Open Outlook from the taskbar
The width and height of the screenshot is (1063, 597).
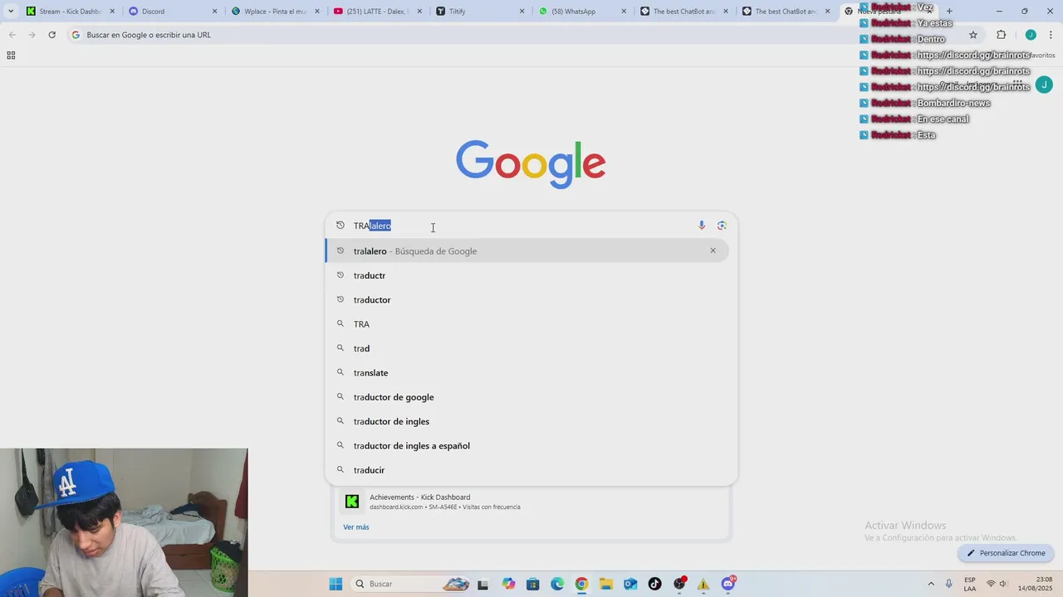[630, 584]
